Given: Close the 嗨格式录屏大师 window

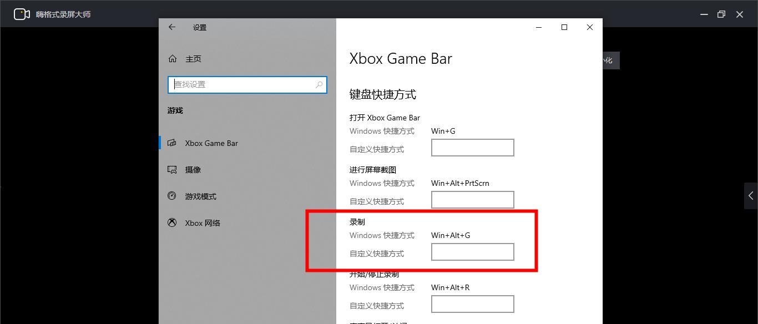Looking at the screenshot, I should click(x=740, y=14).
